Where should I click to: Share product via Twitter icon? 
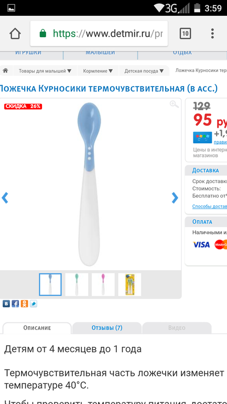click(x=33, y=304)
